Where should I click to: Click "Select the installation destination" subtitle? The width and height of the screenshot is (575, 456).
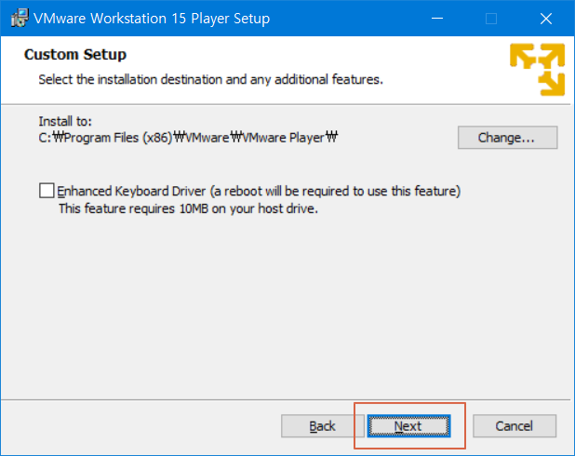[x=211, y=79]
